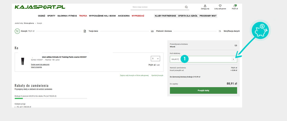Click the teal piggy bank savings icon

tap(261, 30)
